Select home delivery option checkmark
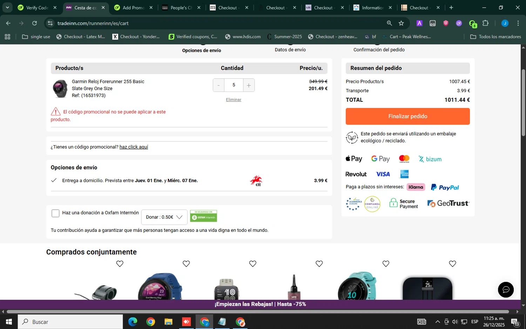Viewport: 526px width, 329px height. (54, 180)
